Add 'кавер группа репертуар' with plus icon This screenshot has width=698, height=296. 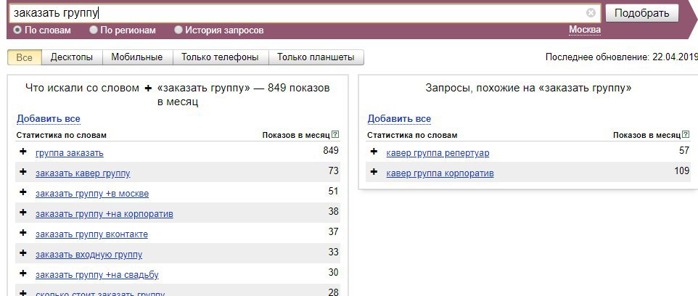pos(374,152)
